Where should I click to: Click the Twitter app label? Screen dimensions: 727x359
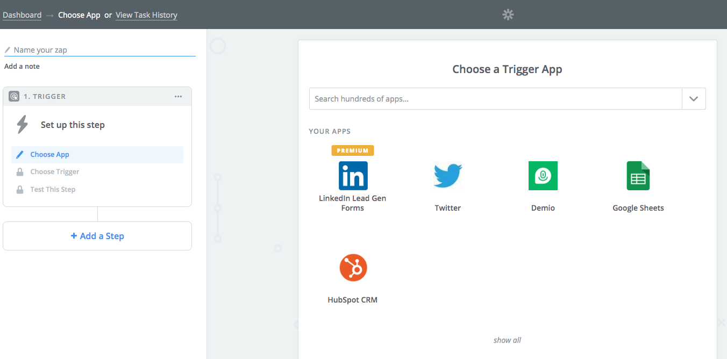pos(448,208)
